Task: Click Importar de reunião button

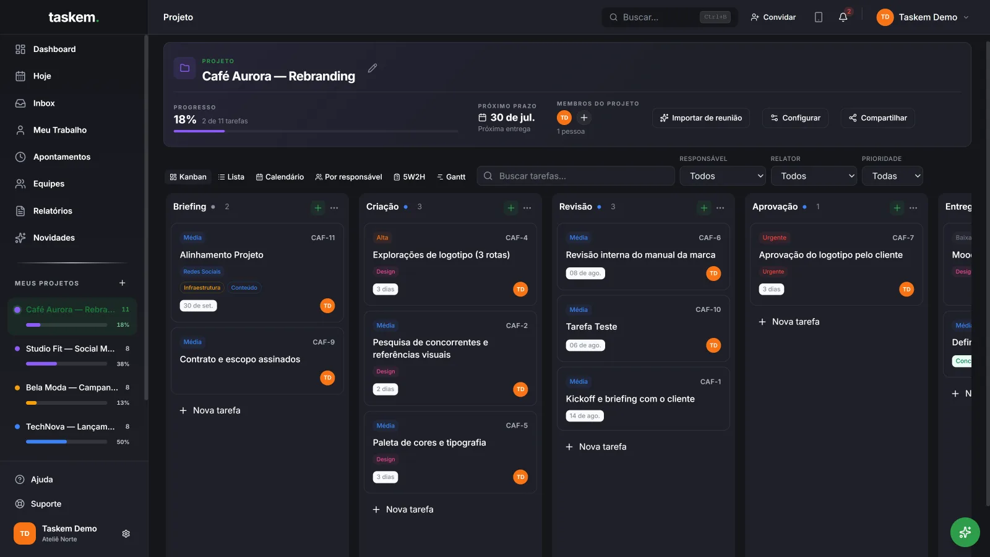Action: 701,118
